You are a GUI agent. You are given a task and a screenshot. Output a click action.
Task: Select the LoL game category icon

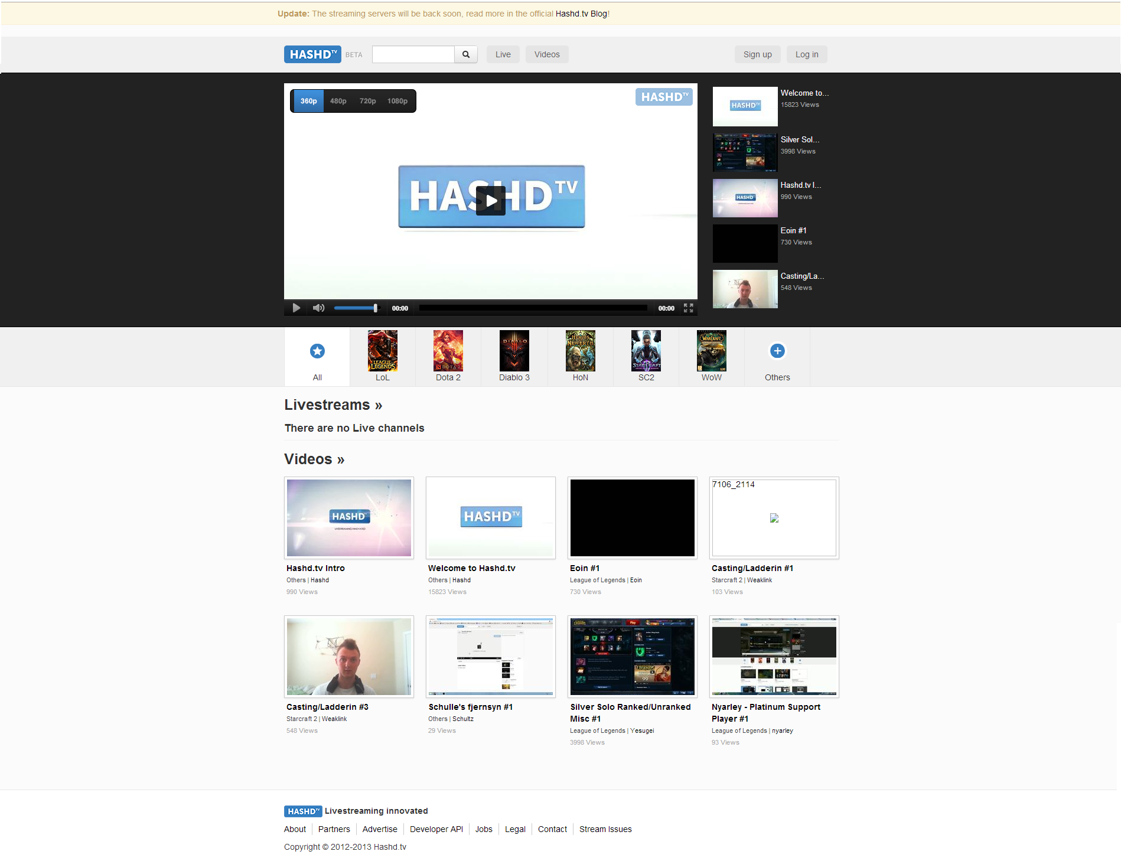tap(382, 351)
